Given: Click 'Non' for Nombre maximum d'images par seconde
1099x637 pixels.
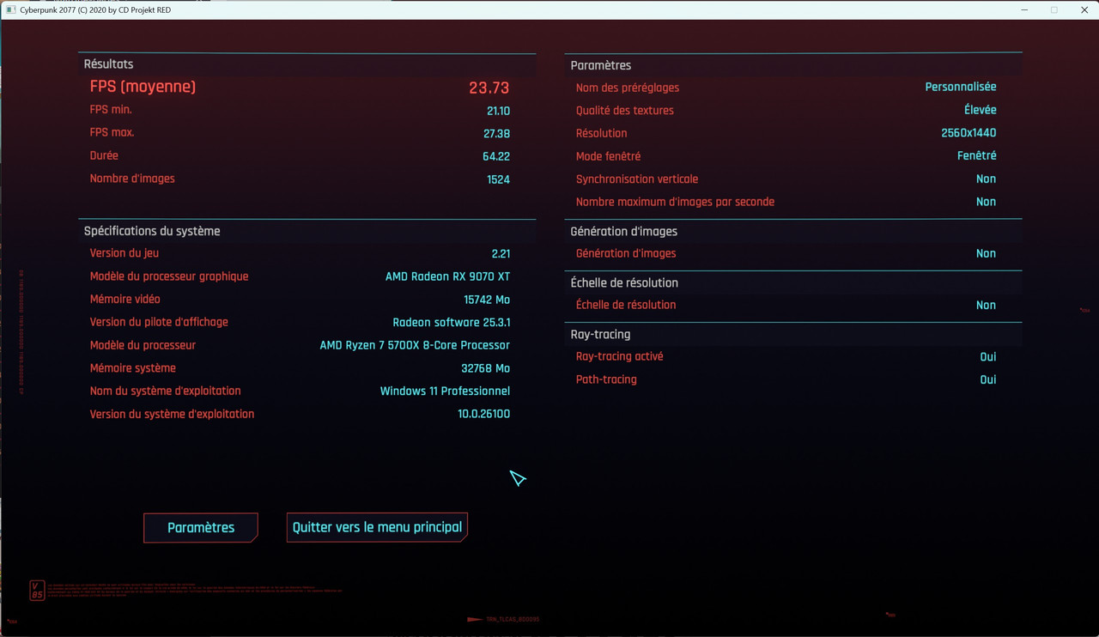Looking at the screenshot, I should (986, 202).
